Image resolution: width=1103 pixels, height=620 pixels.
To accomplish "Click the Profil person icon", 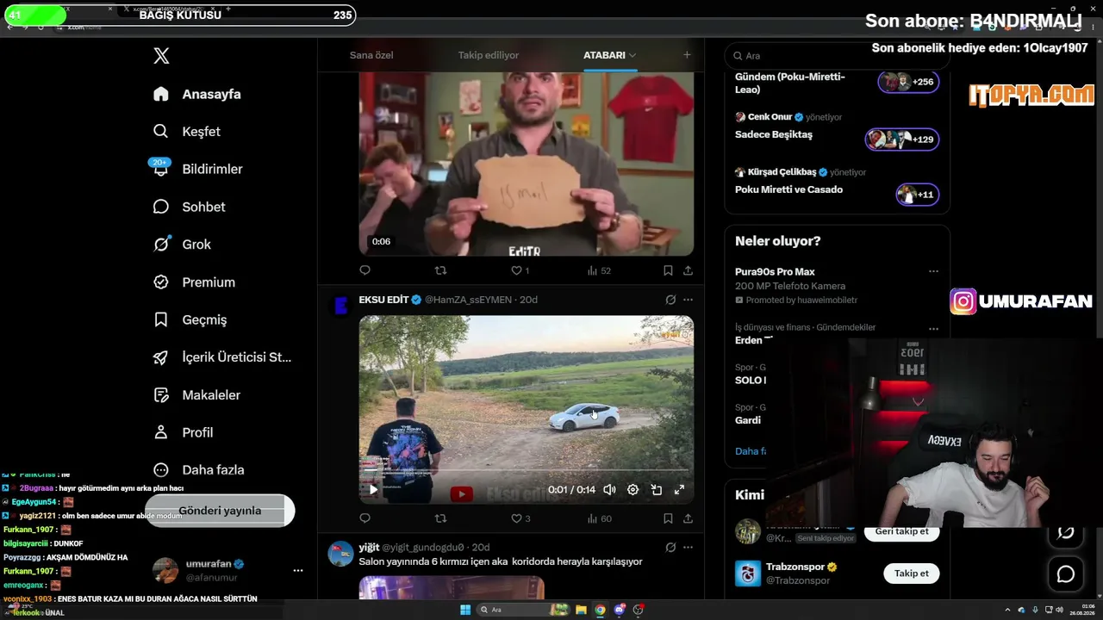I will click(161, 432).
